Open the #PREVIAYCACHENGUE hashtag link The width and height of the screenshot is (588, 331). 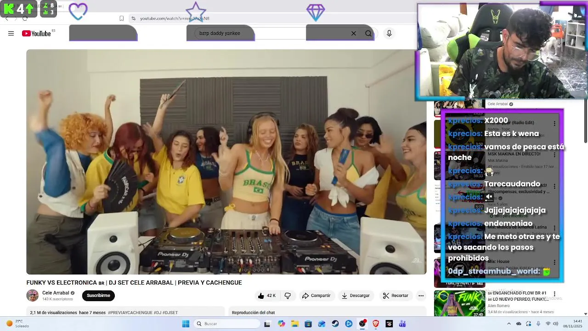coord(130,313)
